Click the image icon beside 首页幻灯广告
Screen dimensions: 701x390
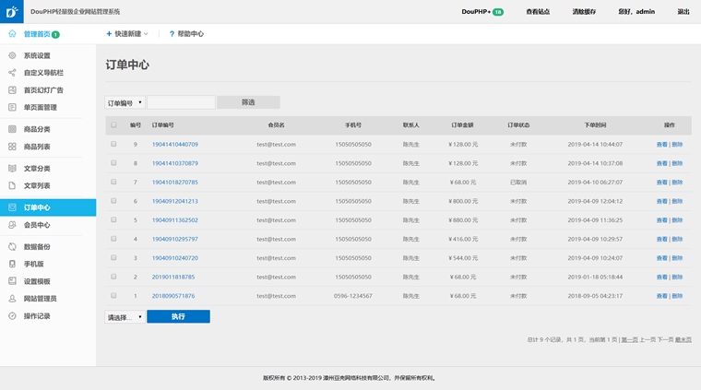[x=12, y=89]
